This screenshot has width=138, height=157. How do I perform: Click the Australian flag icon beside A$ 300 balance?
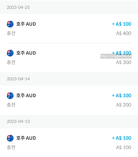click(x=10, y=53)
